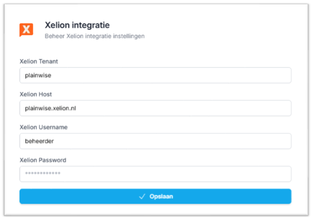The image size is (312, 220).
Task: Place cursor on the "plainwise" tenant value
Action: point(38,75)
